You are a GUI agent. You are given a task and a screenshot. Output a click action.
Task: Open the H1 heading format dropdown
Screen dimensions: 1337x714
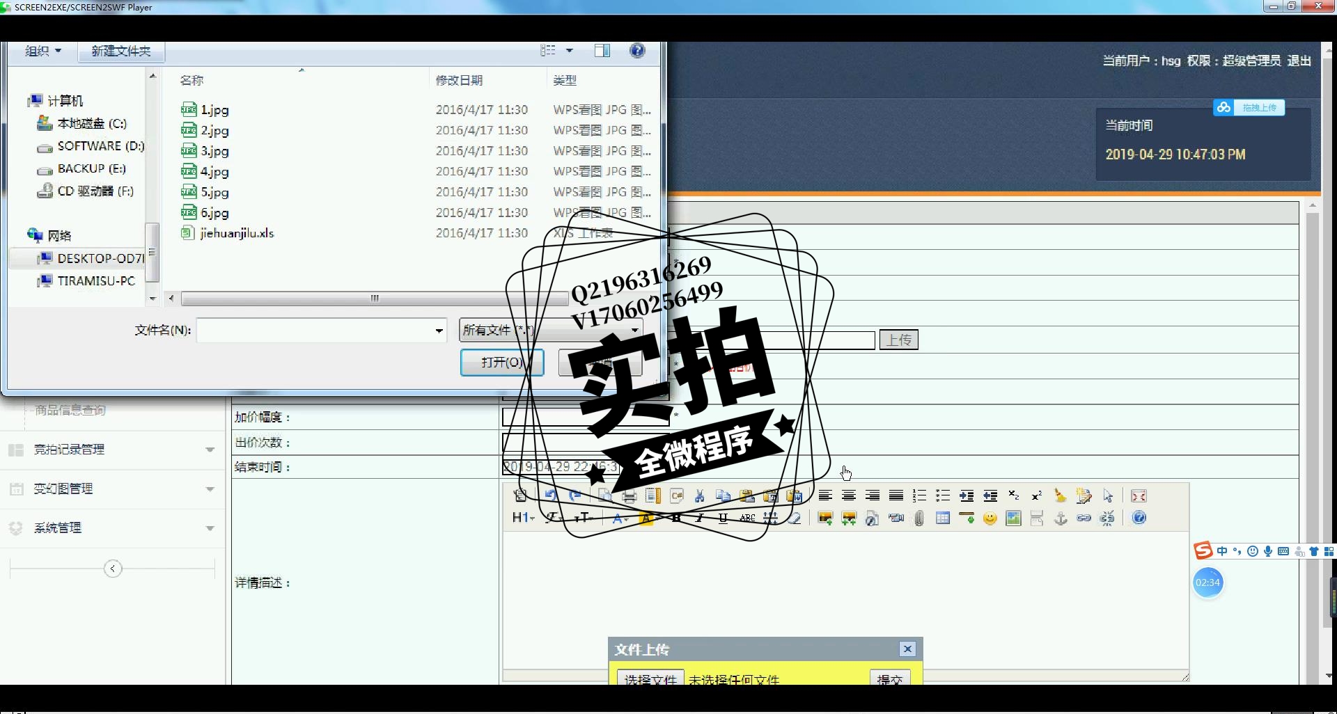point(523,518)
